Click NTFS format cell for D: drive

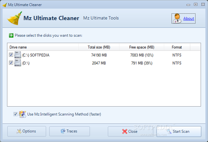click(x=177, y=63)
